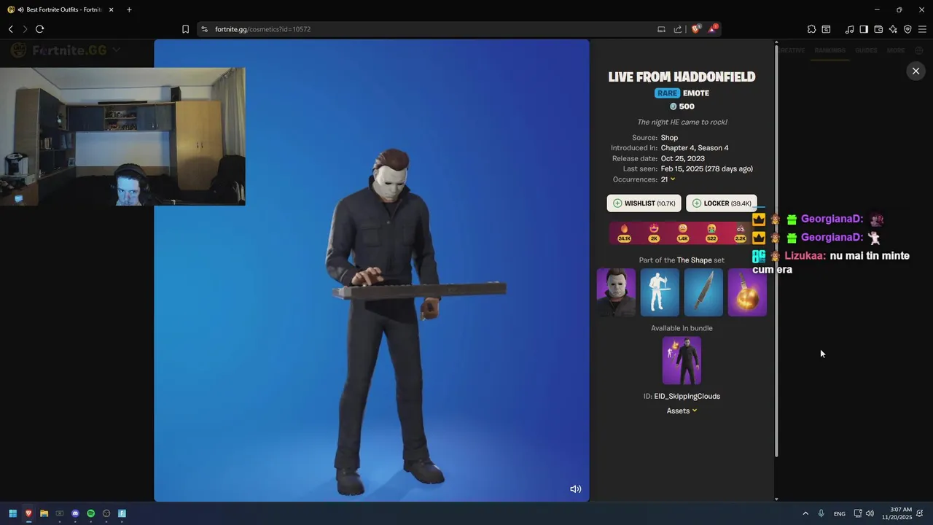The height and width of the screenshot is (525, 933).
Task: Go forward in the browser
Action: pyautogui.click(x=25, y=29)
